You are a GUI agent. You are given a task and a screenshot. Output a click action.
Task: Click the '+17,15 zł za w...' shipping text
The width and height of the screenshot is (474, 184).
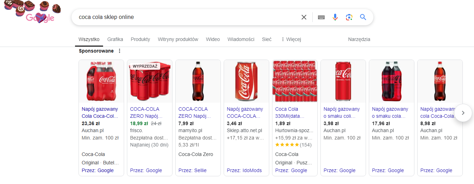pyautogui.click(x=245, y=138)
